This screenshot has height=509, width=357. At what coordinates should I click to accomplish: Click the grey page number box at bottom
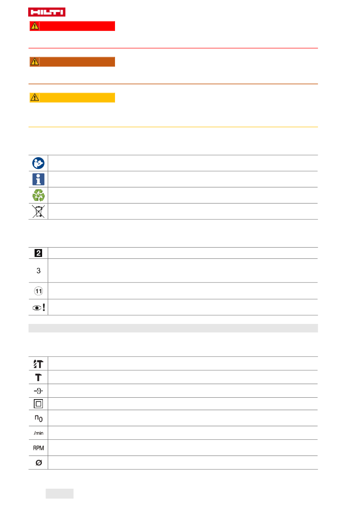(59, 494)
